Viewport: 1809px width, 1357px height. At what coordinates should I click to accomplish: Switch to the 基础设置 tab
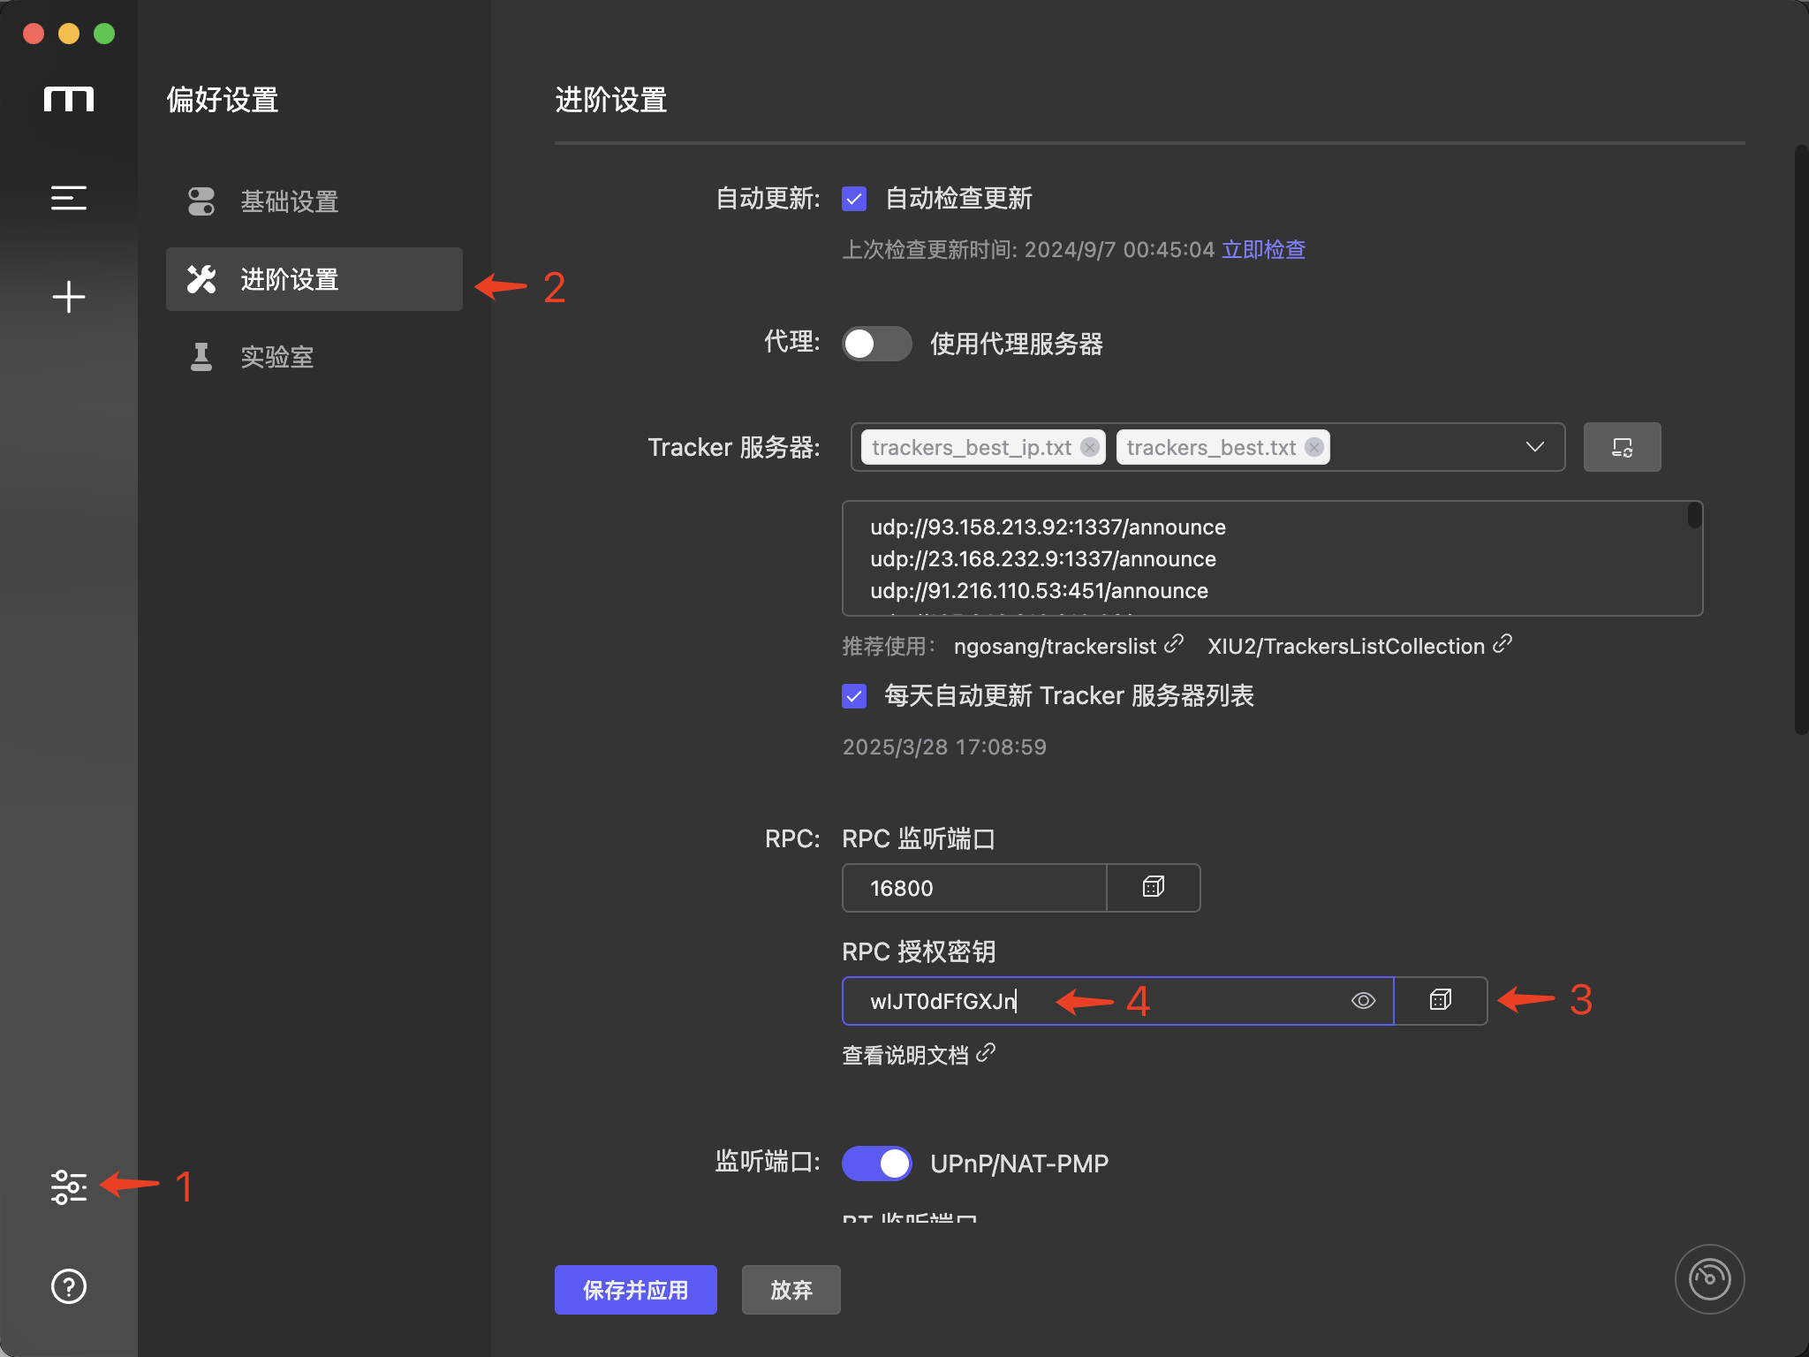(288, 201)
